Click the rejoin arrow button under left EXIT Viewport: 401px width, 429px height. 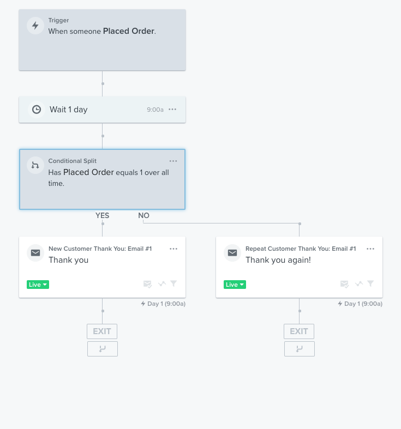(x=103, y=349)
